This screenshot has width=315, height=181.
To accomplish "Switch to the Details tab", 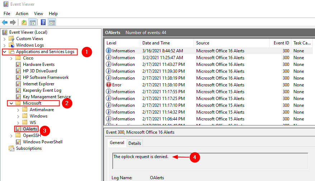I will coord(135,143).
